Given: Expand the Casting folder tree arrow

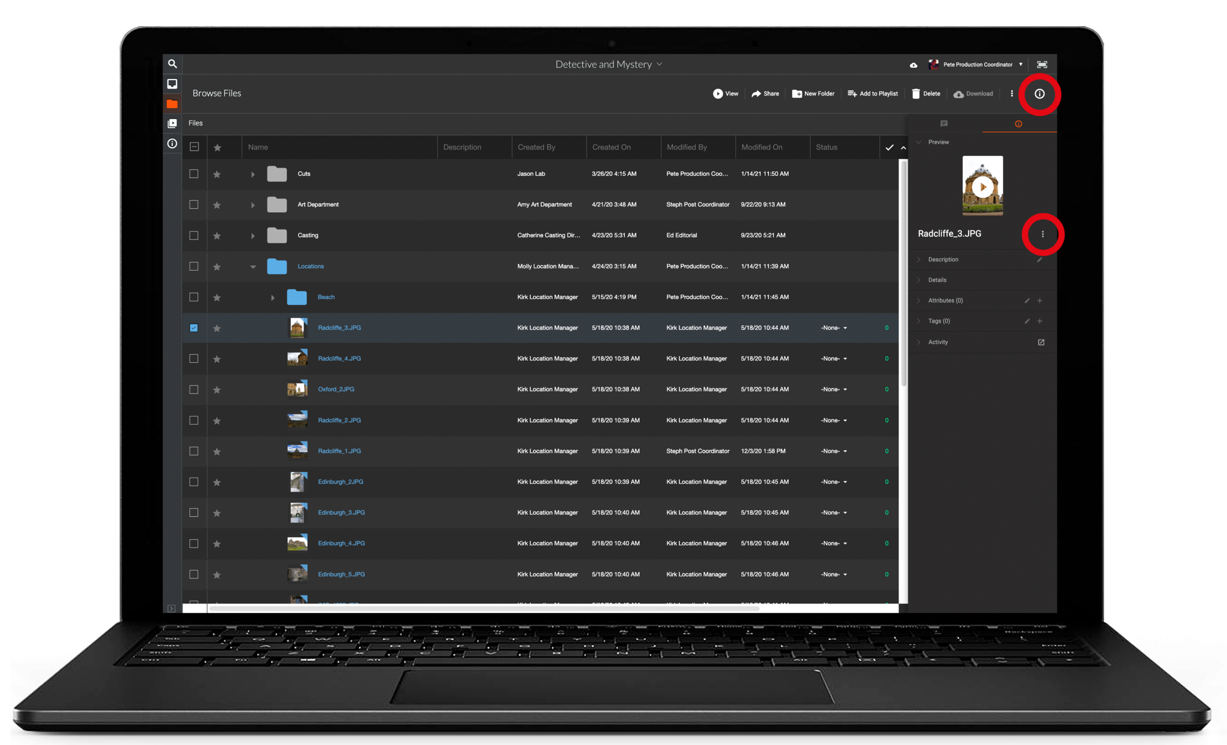Looking at the screenshot, I should [x=253, y=235].
